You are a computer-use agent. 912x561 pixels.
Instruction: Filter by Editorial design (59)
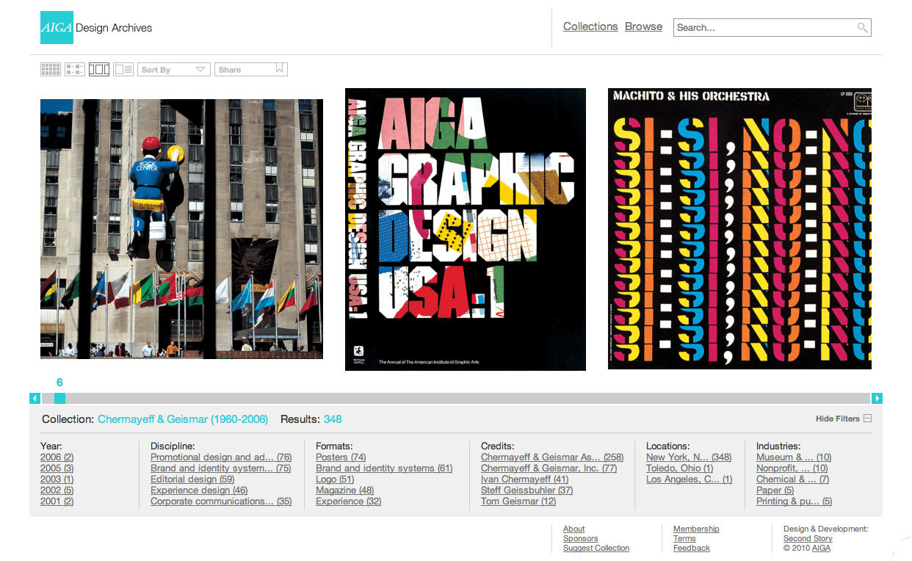coord(192,479)
